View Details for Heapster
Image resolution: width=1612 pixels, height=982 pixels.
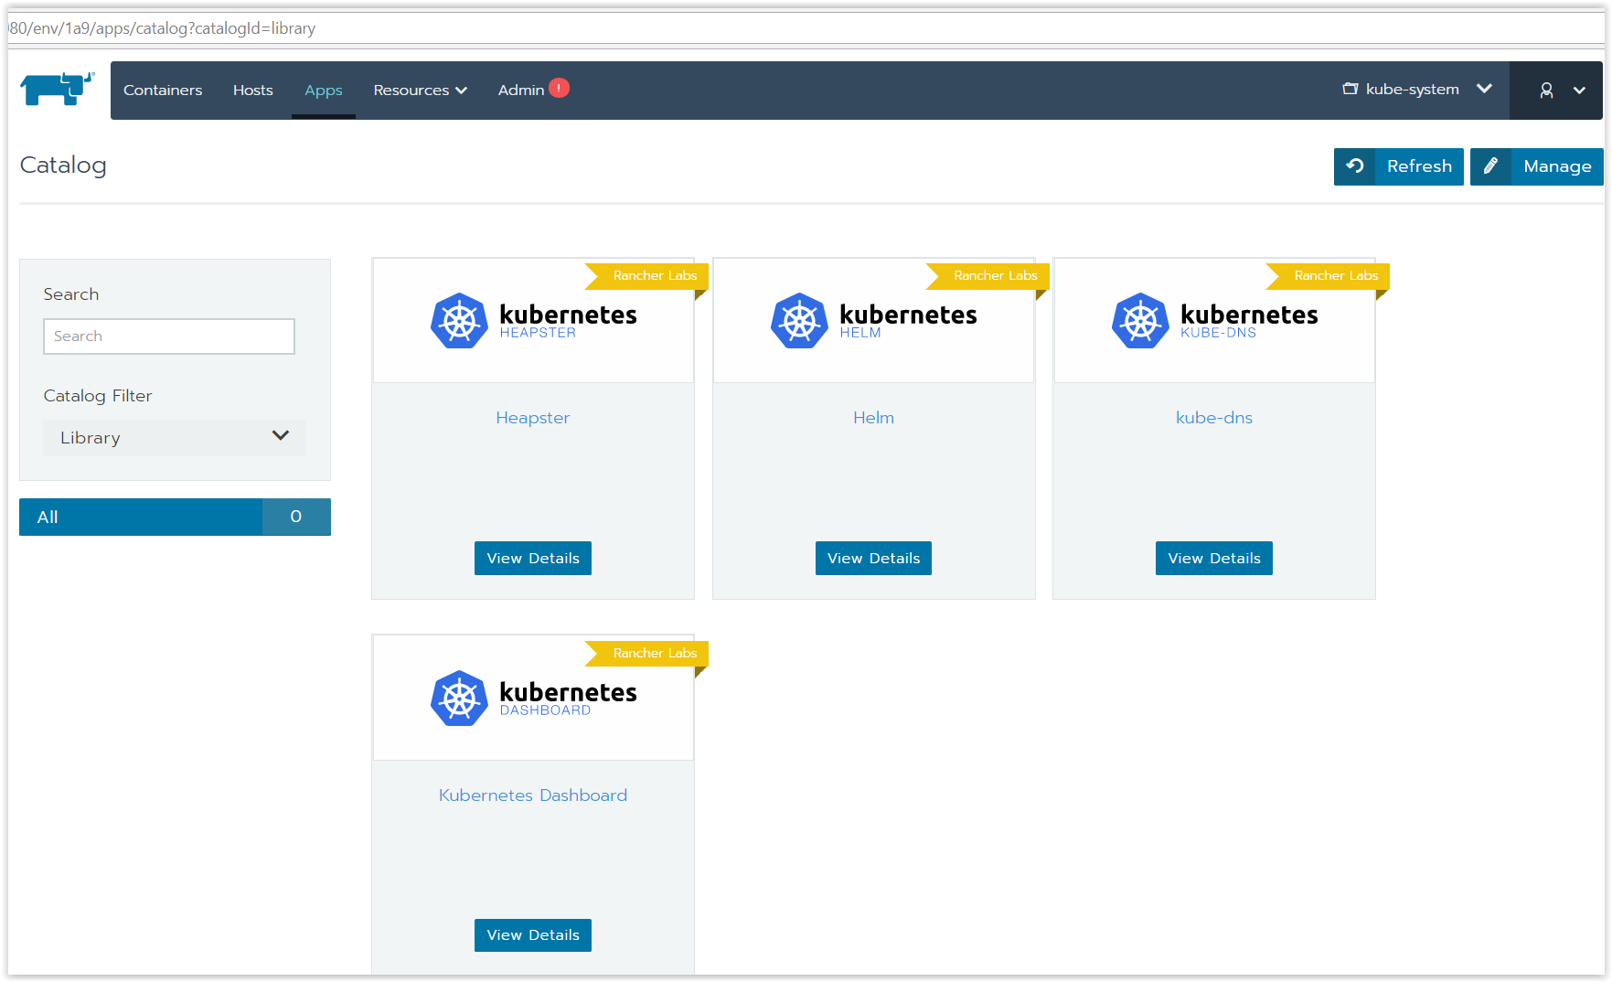click(533, 559)
